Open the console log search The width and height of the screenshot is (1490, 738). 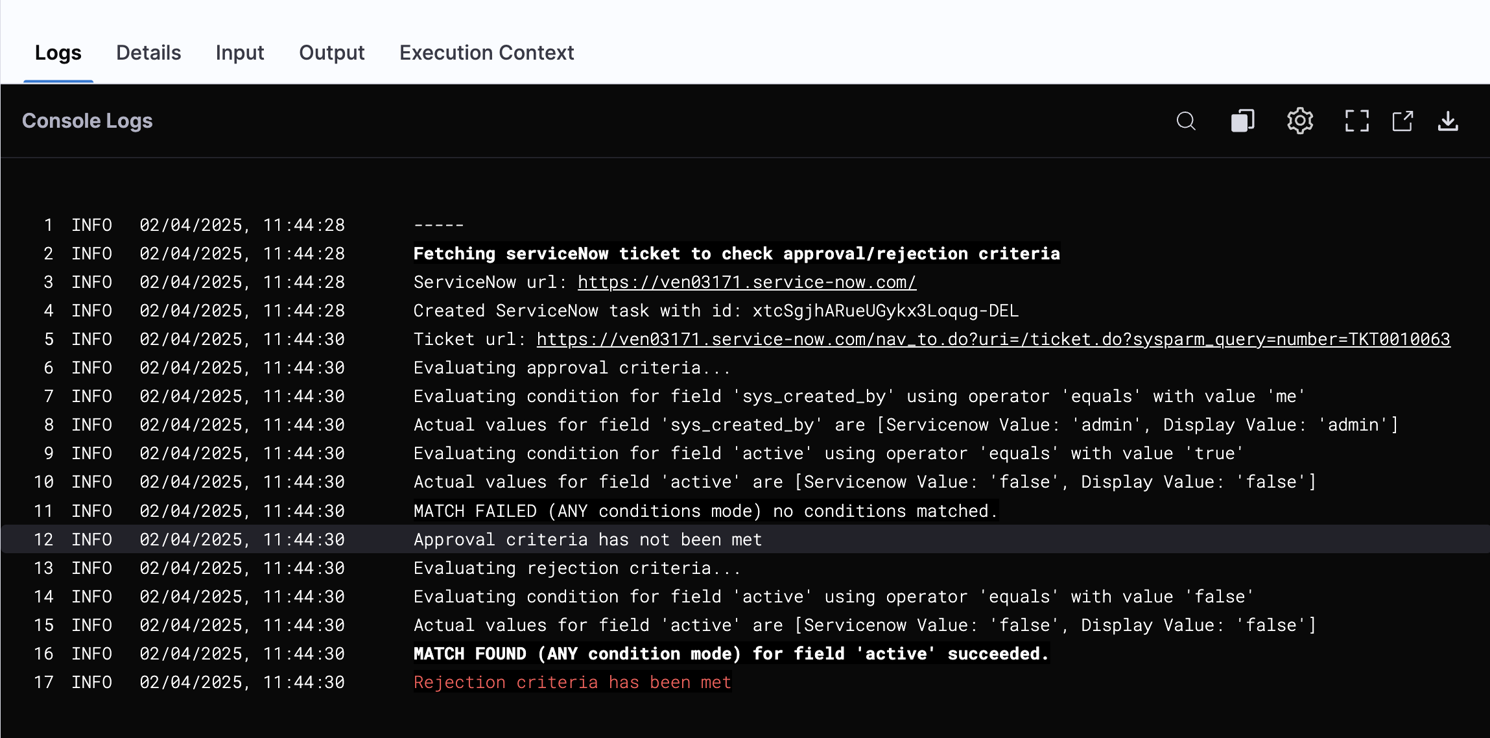point(1186,121)
